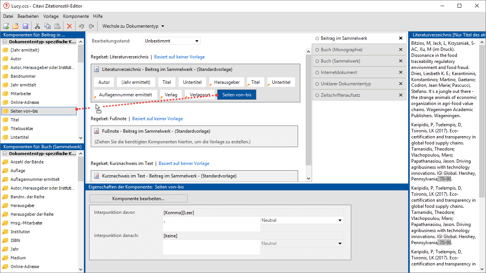Click the Komponente bearbeiten button
Screen dimensions: 486x273
click(138, 199)
